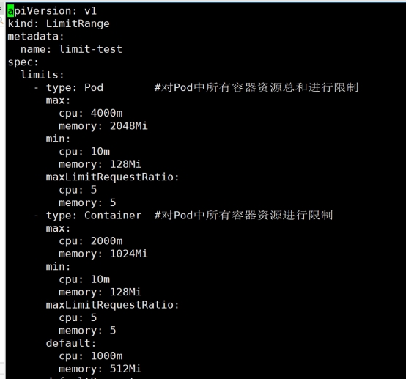Click the green cursor on apiVersion line

coord(10,11)
